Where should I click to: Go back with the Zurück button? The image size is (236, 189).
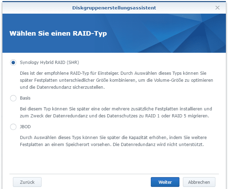pos(27,182)
